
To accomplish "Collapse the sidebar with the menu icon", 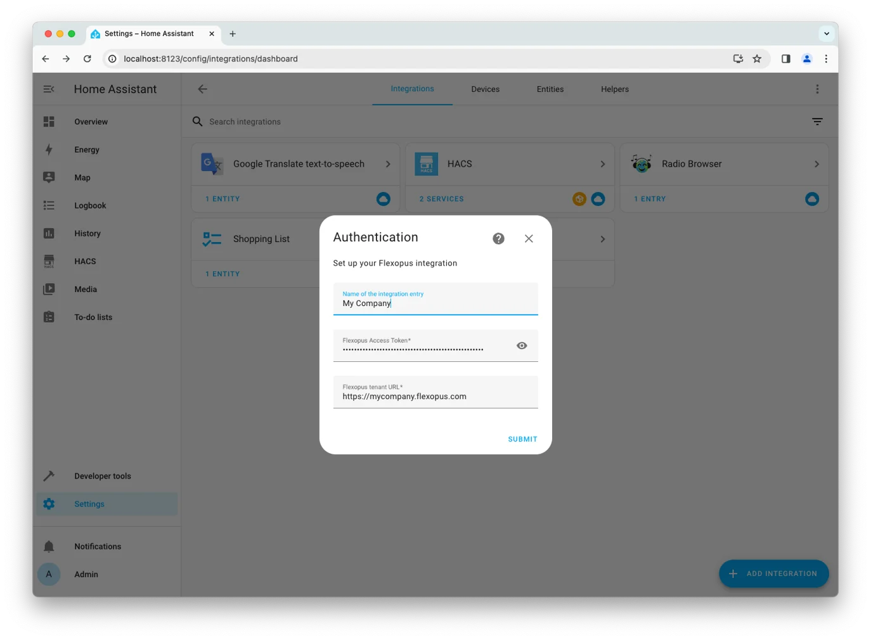I will [x=49, y=89].
